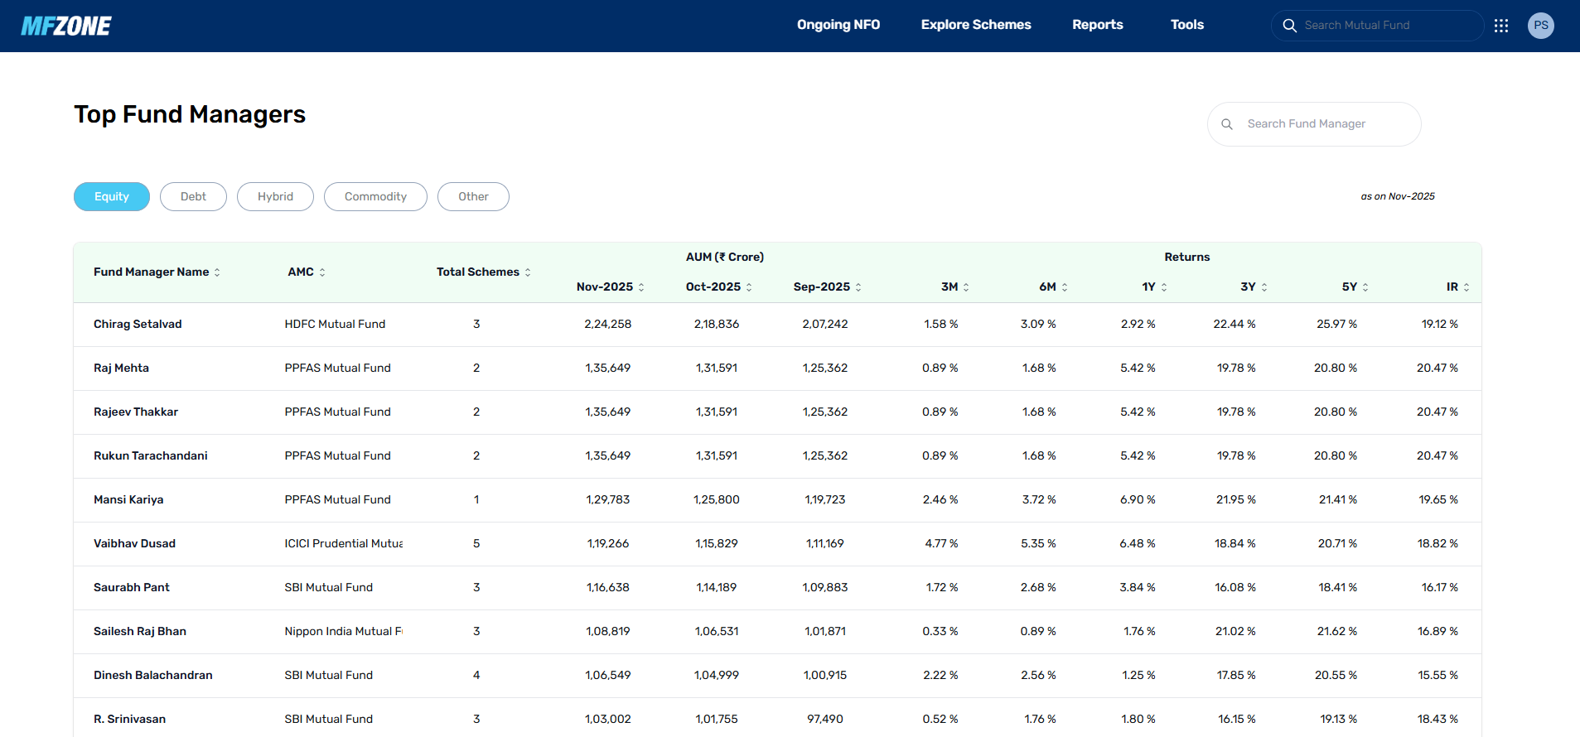Click the 2,24,258 AUM value

pos(608,325)
